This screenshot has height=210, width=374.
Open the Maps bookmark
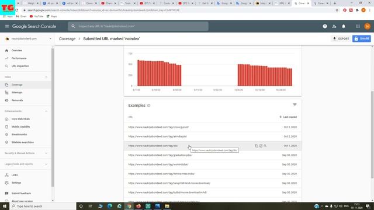click(x=52, y=16)
